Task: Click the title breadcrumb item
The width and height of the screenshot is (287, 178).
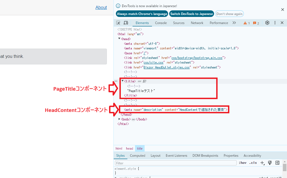Action: click(140, 149)
